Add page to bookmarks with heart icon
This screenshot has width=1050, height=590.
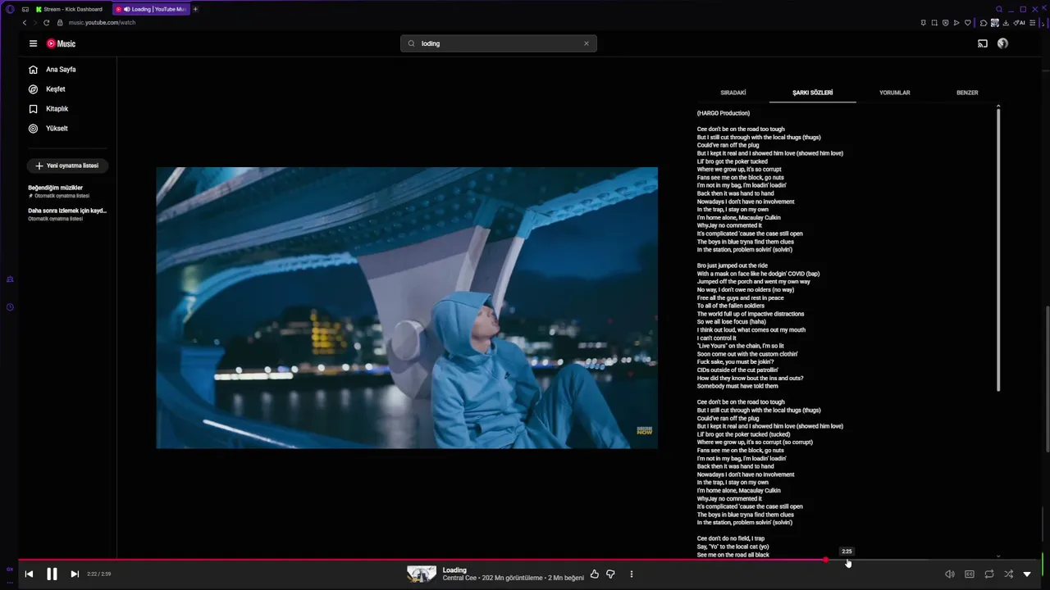(968, 22)
